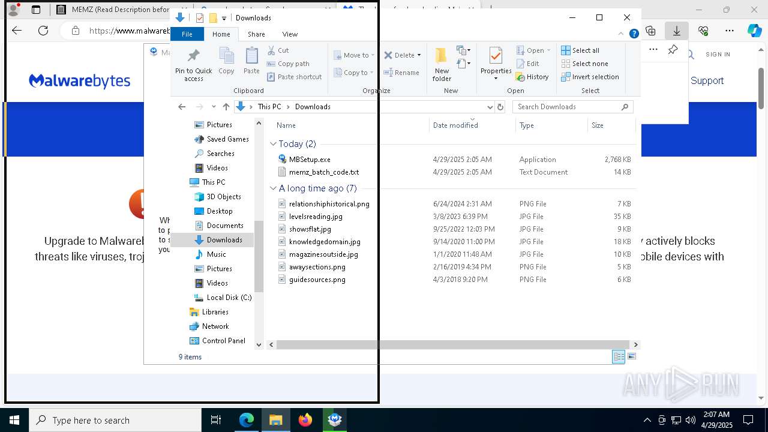Select the Cut command

278,50
